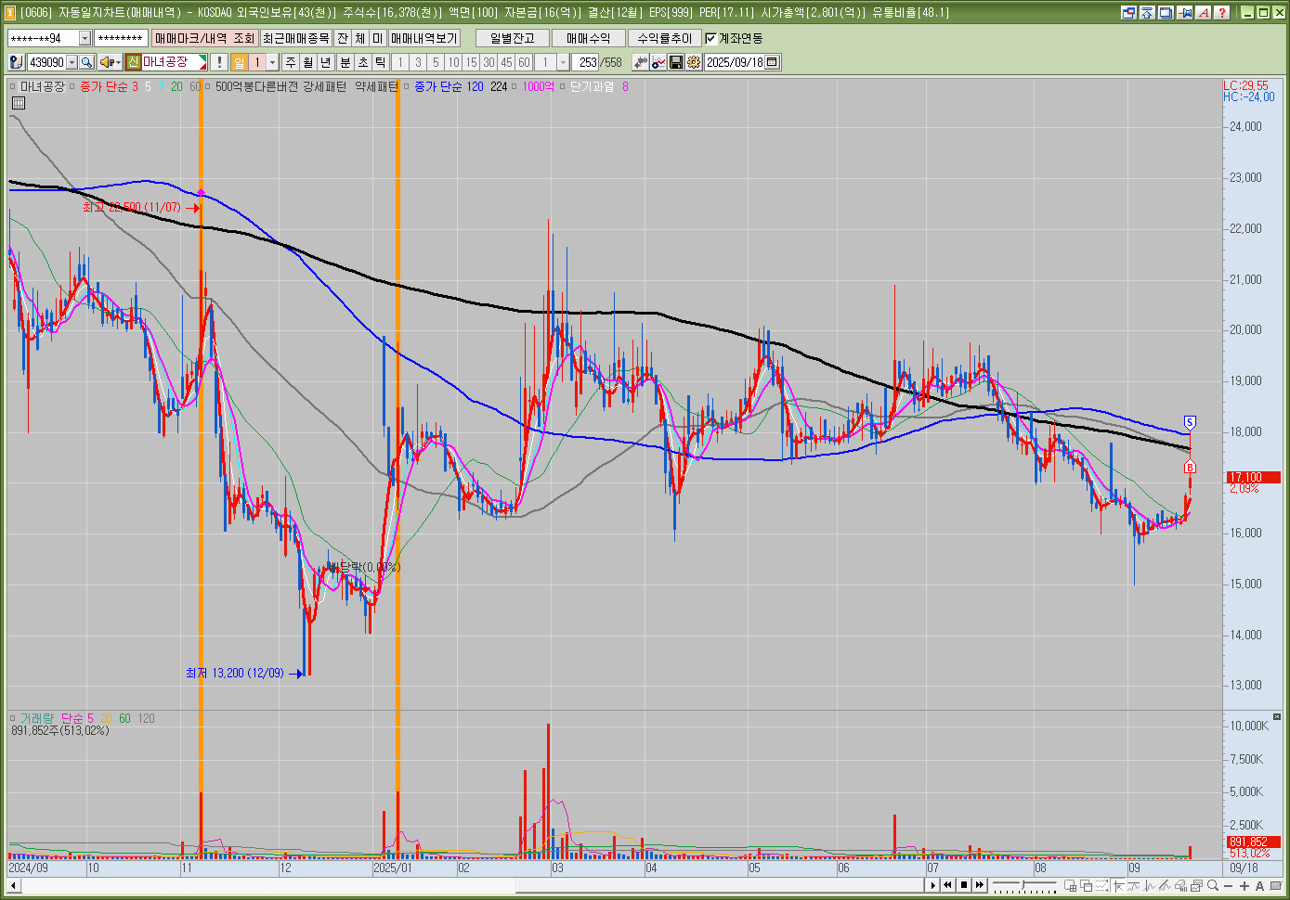Switch to 틱 tick chart

(381, 62)
